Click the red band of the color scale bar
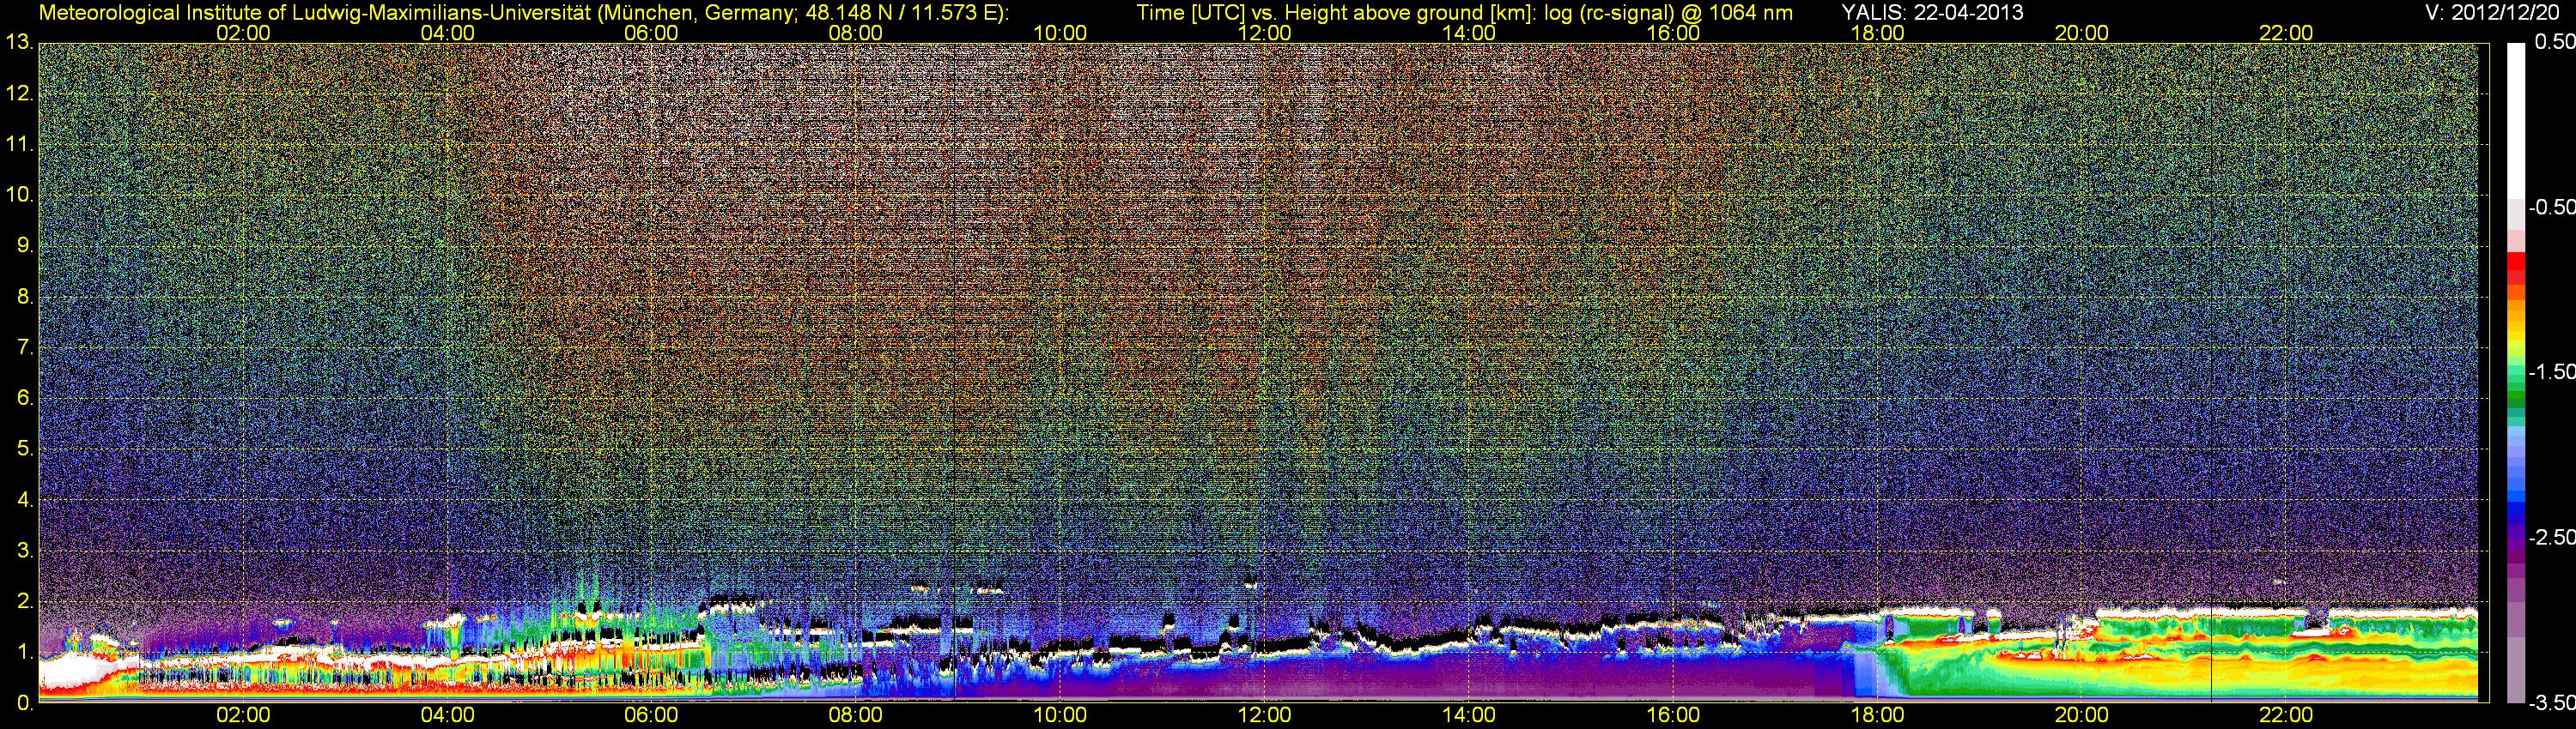This screenshot has height=729, width=2576. point(2515,263)
